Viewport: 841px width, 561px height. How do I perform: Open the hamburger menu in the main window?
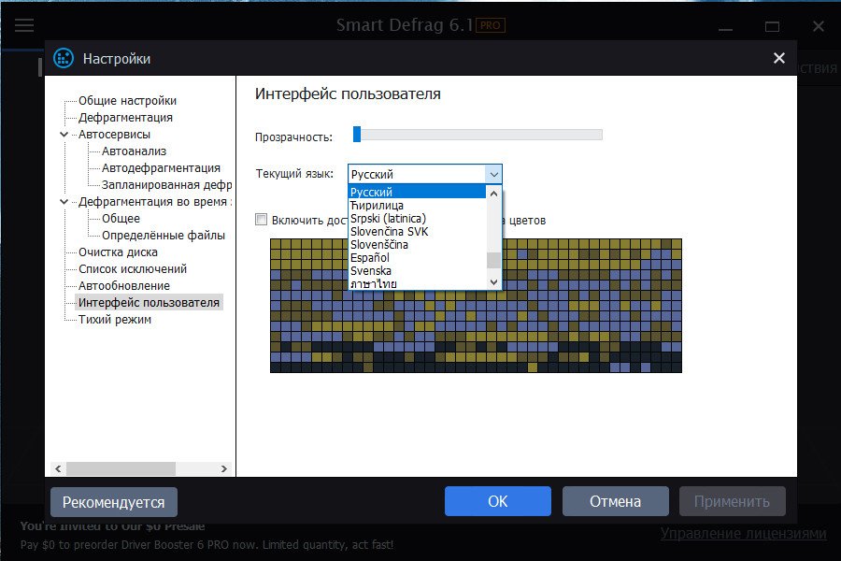pos(24,25)
